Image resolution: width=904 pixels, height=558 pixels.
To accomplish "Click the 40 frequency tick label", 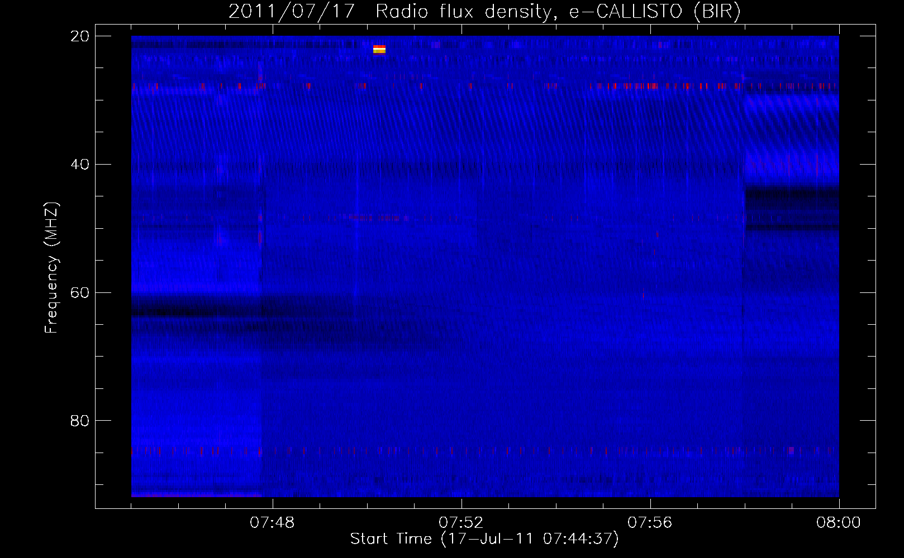I will click(80, 165).
